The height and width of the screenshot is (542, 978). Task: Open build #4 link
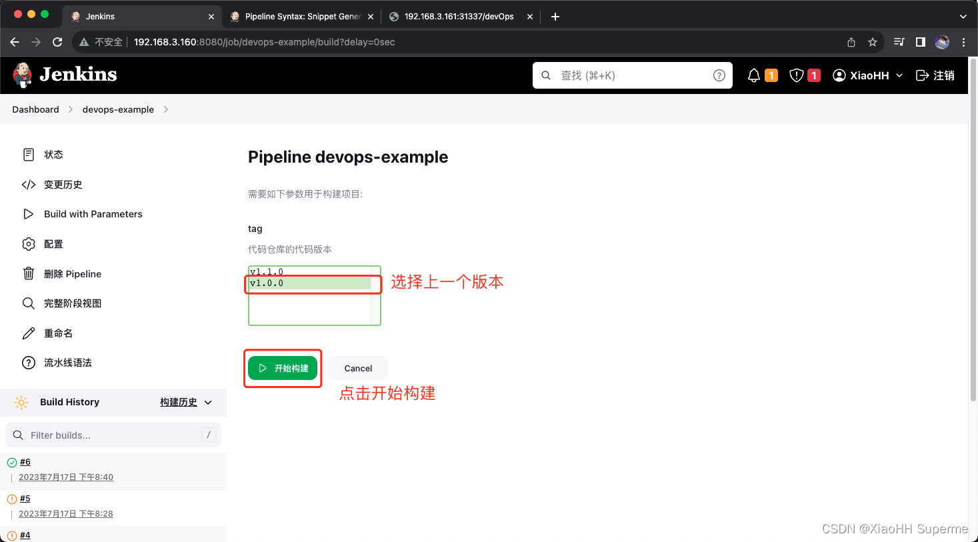click(25, 535)
